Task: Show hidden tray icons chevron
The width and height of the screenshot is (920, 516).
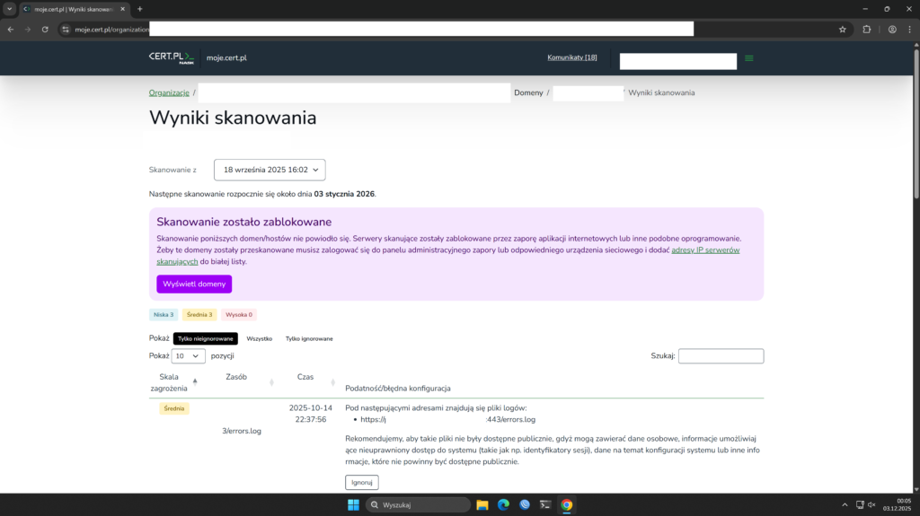Action: tap(845, 505)
